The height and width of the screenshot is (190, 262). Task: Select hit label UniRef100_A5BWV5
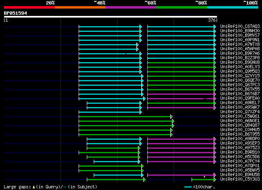coord(240,170)
